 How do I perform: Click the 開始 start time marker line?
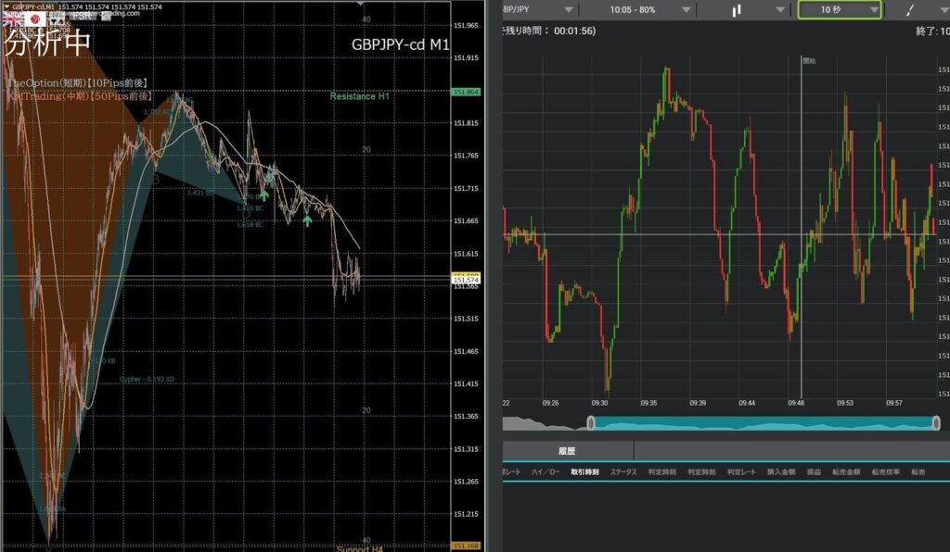click(802, 227)
